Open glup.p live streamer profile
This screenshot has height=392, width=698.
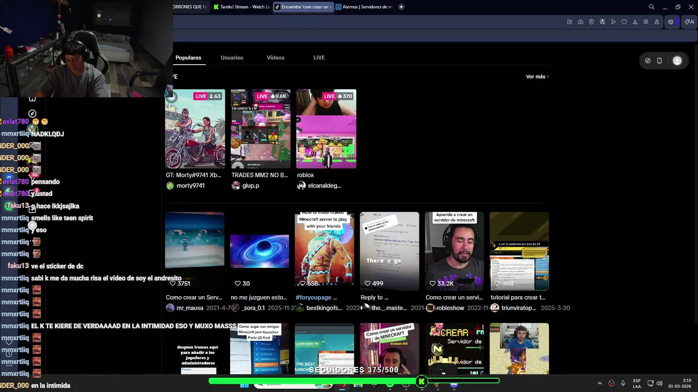(250, 186)
